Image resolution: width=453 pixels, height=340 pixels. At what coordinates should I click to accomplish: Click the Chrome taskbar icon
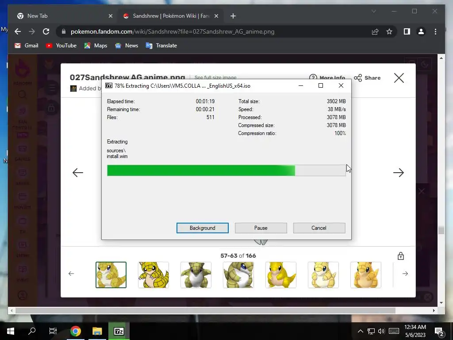pos(75,331)
